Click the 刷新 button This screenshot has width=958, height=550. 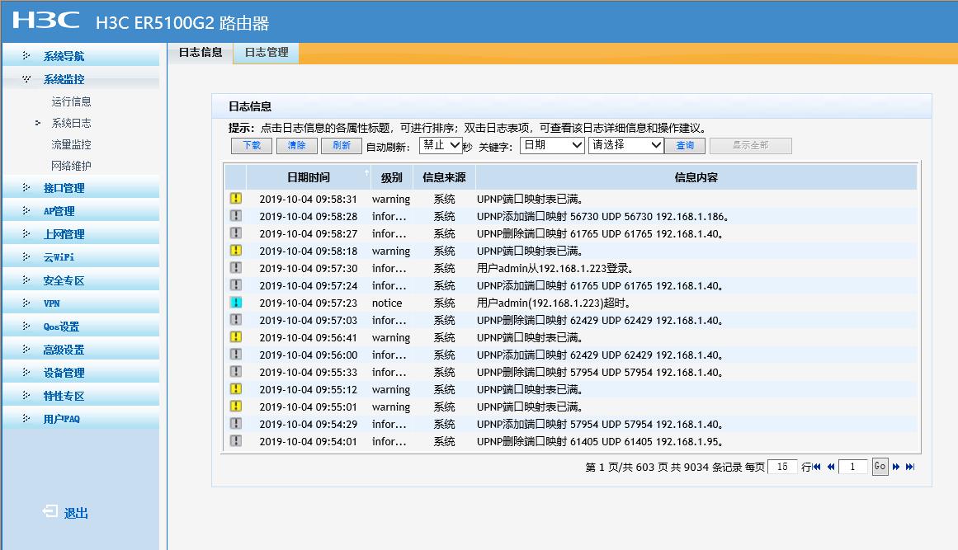tap(342, 145)
